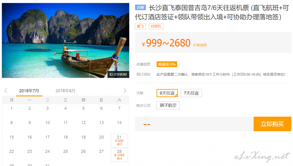The height and width of the screenshot is (166, 293).
Task: Choose the 7天往返 option
Action: [191, 93]
